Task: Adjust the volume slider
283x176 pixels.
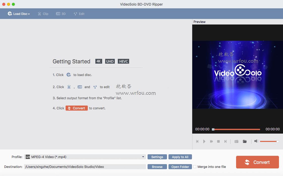Action: (269, 141)
